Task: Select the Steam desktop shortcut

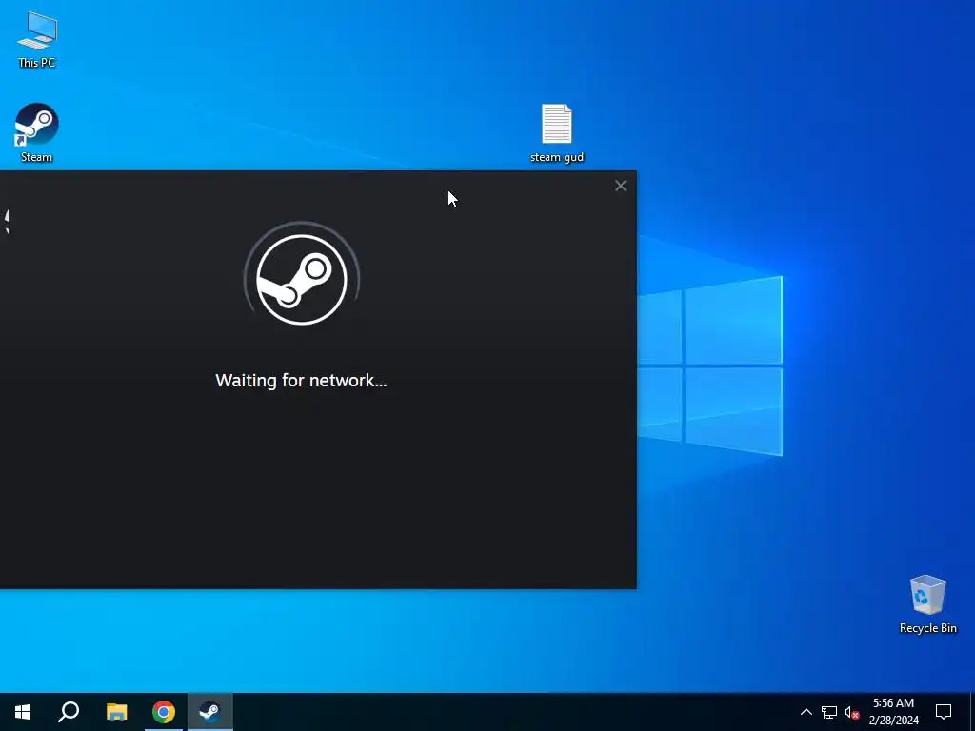Action: click(x=37, y=133)
